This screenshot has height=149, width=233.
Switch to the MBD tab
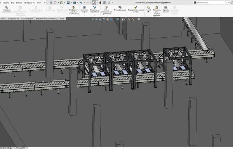coord(62,19)
